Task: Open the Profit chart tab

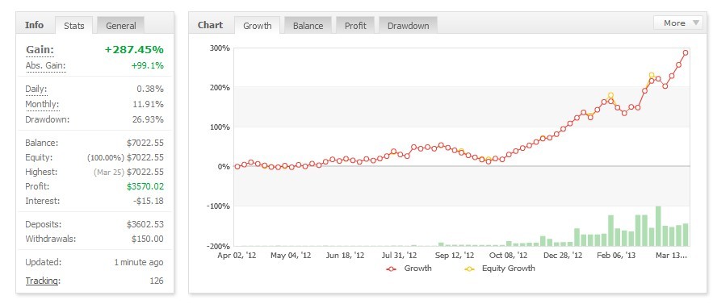Action: [x=355, y=26]
